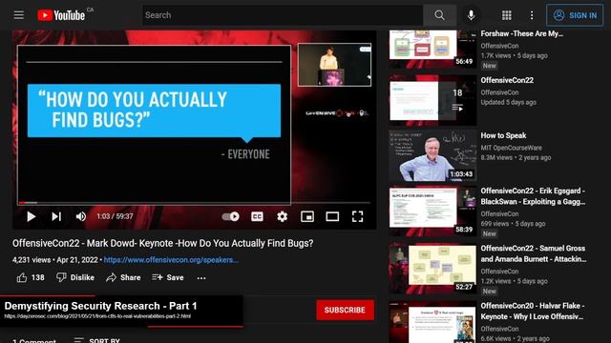Toggle closed captions
This screenshot has height=343, width=611.
[x=257, y=216]
